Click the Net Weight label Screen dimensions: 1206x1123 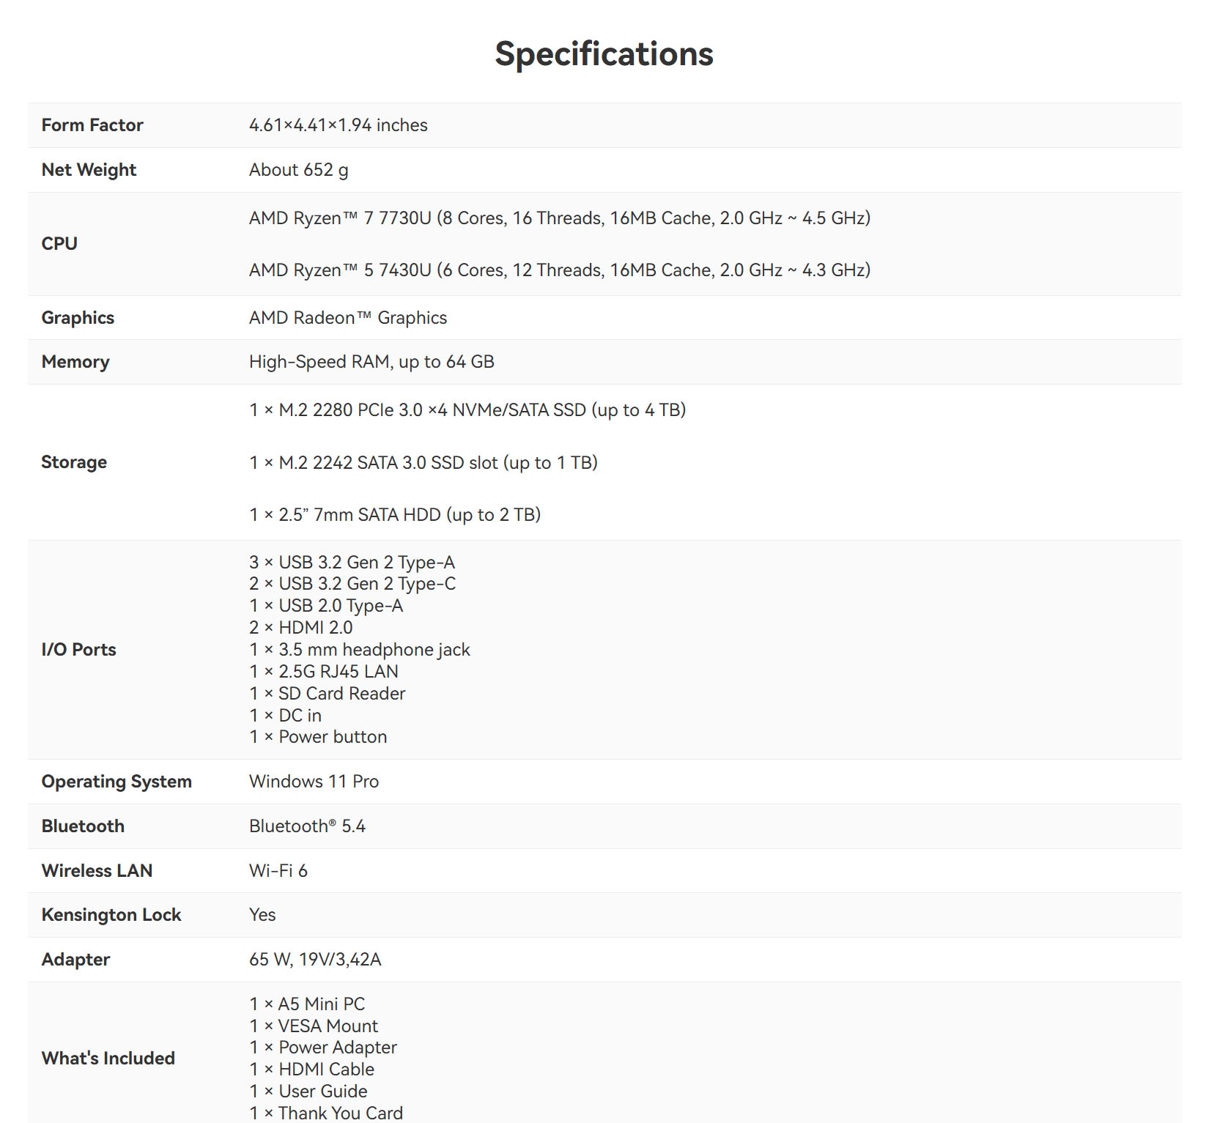click(89, 170)
